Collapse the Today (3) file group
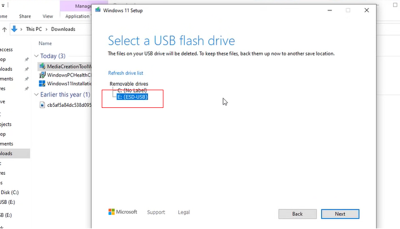The image size is (400, 229). point(37,56)
